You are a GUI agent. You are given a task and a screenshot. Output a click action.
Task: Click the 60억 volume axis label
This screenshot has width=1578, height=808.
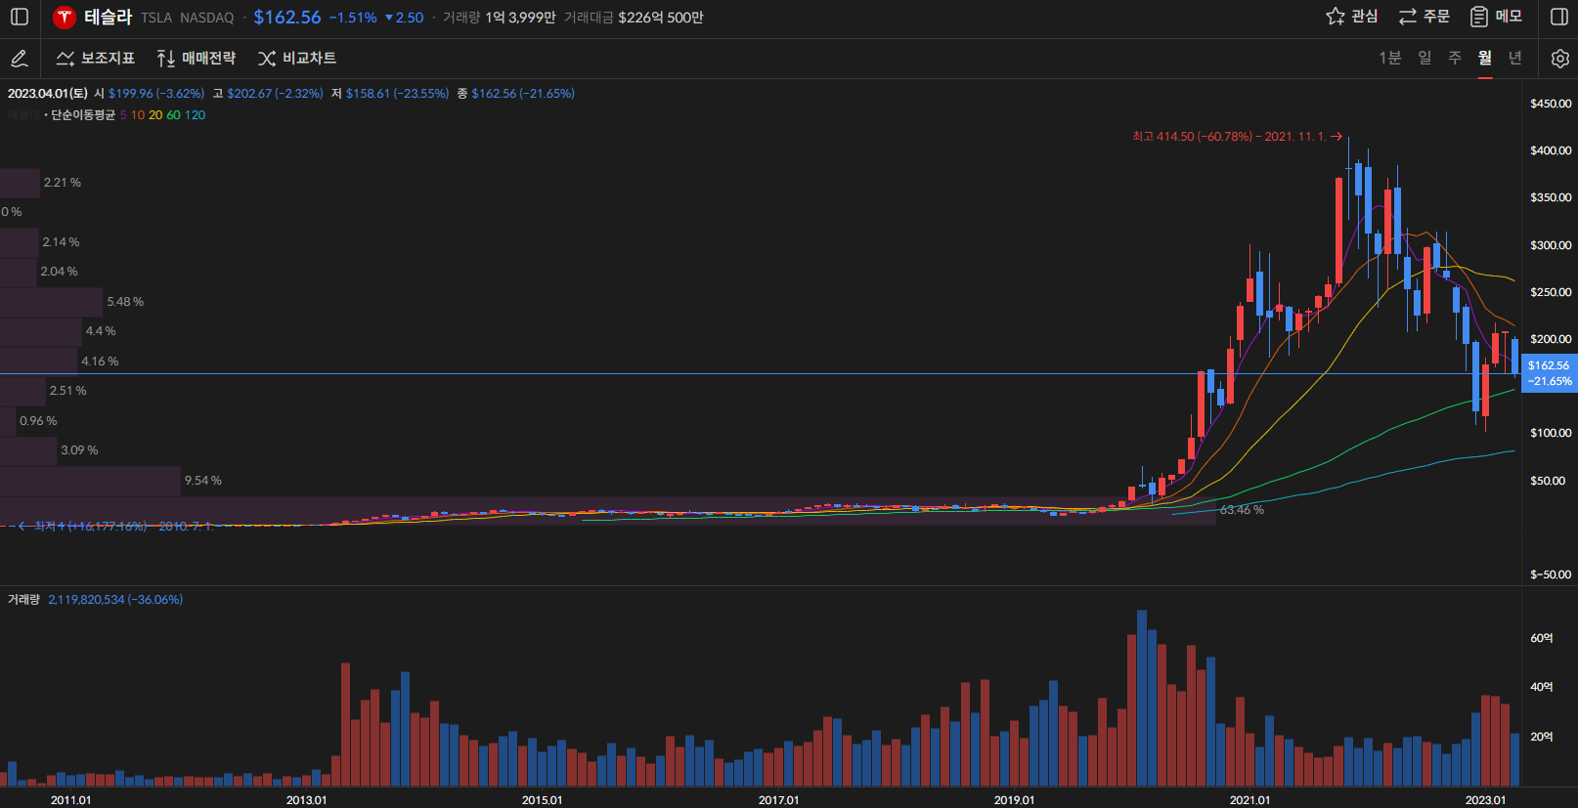1541,638
